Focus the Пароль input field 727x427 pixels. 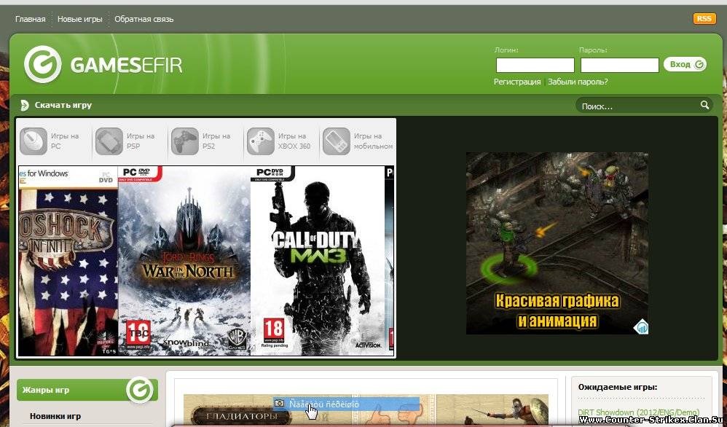(x=619, y=65)
